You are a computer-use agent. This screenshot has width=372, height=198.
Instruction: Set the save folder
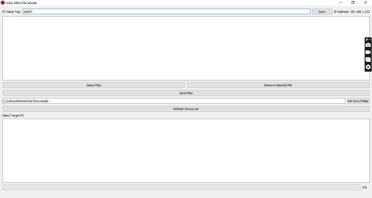point(358,101)
